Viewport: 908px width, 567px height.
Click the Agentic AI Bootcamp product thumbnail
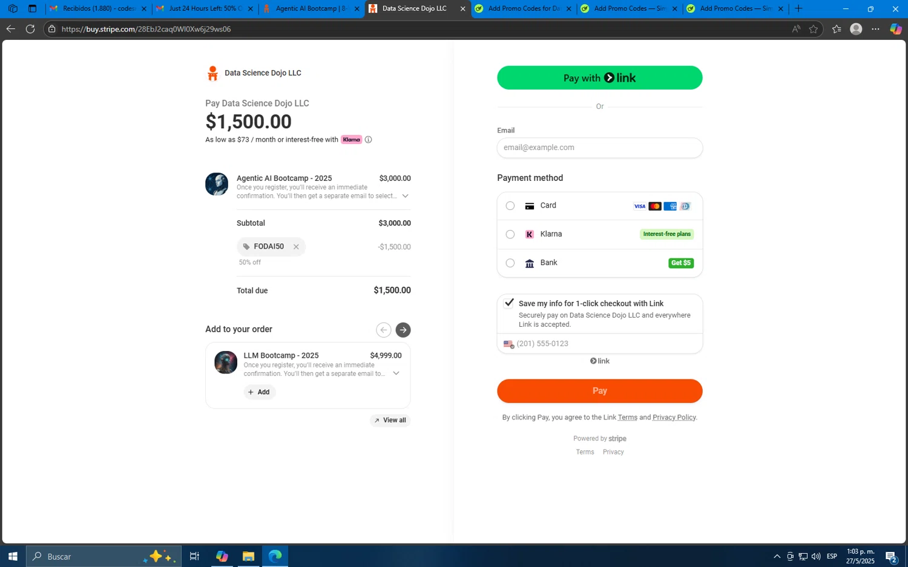pyautogui.click(x=217, y=184)
